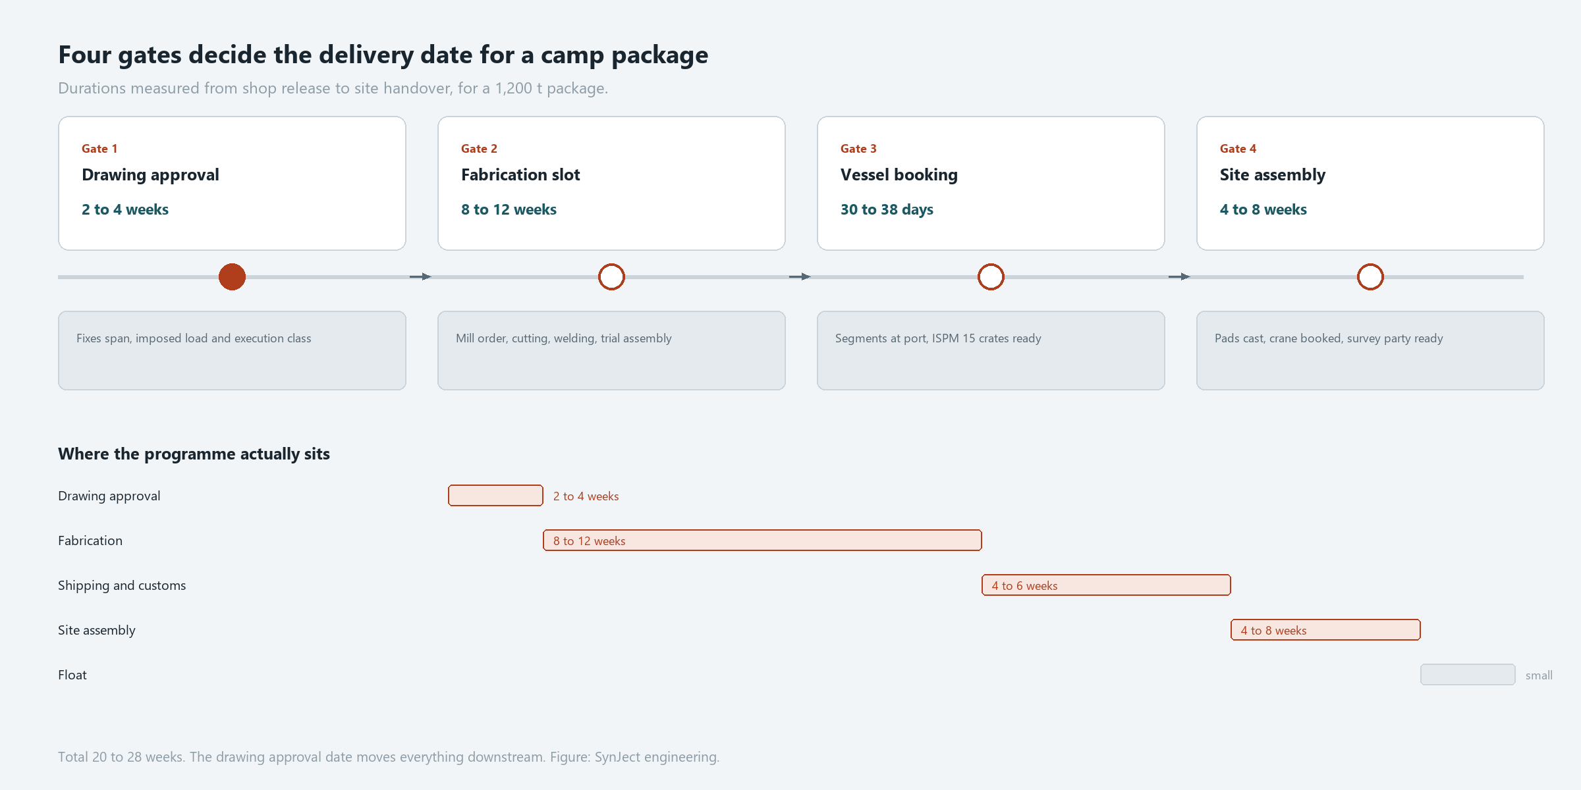Select the Drawing approval 2 to 4 weeks bar
This screenshot has width=1581, height=790.
(495, 496)
